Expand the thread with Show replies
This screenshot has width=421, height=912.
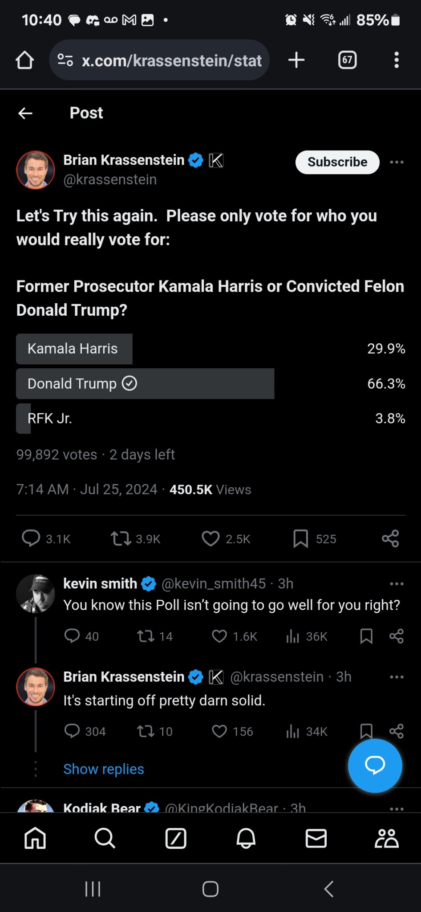(x=104, y=769)
